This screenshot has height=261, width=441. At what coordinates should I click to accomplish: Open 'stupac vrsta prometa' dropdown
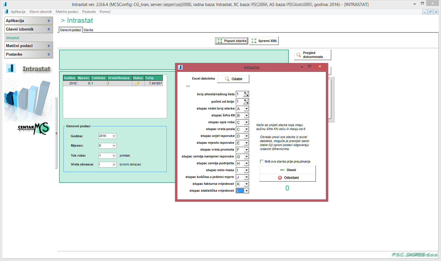[246, 150]
